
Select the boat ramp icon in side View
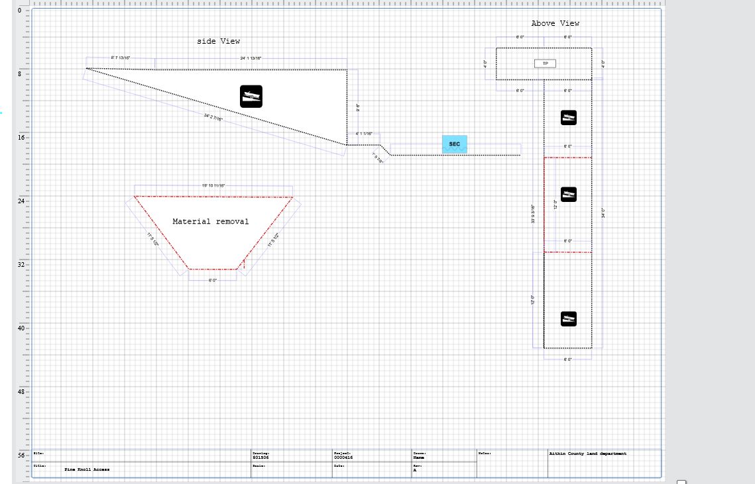[251, 96]
